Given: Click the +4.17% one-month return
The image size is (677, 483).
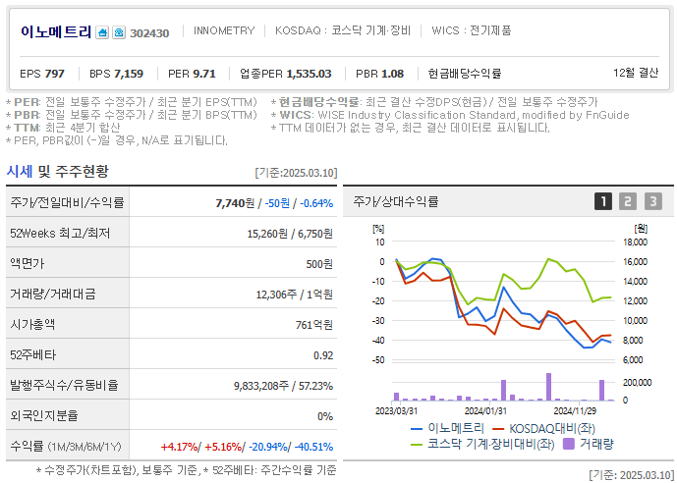Looking at the screenshot, I should tap(179, 447).
